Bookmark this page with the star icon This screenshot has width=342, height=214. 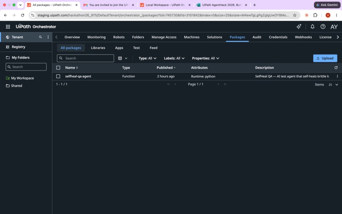click(294, 15)
